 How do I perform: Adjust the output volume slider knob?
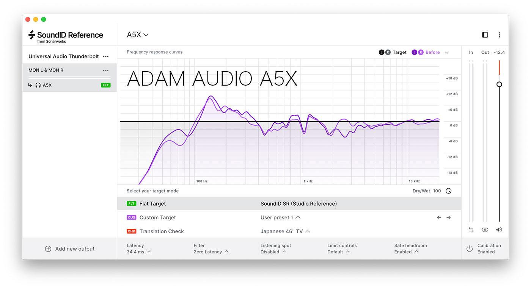499,84
